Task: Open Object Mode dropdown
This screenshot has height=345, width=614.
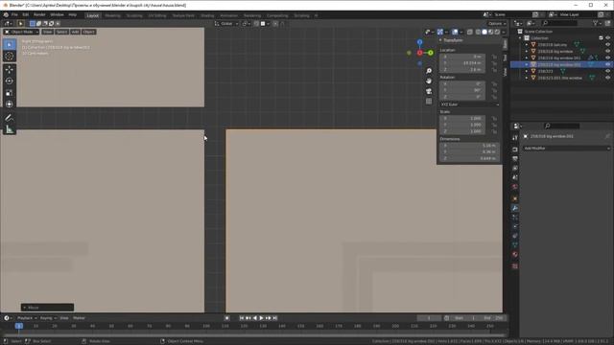Action: pos(21,32)
